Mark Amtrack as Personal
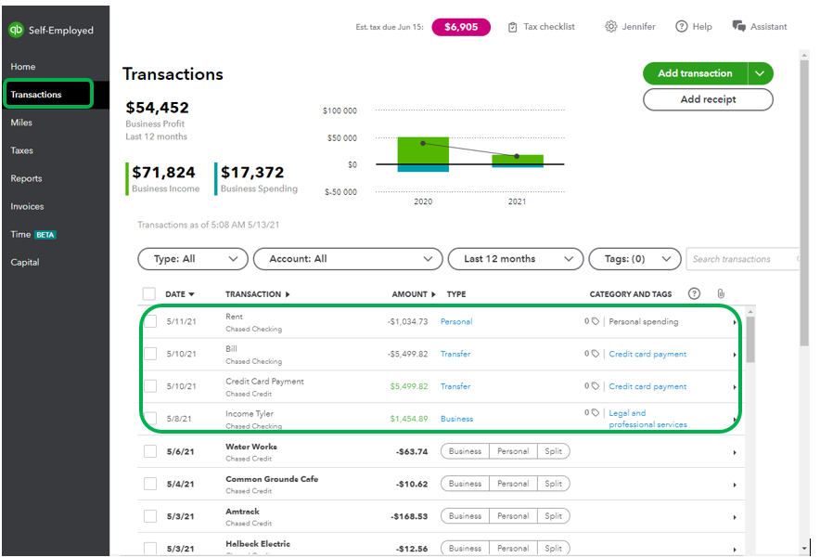The height and width of the screenshot is (558, 820). pyautogui.click(x=513, y=516)
